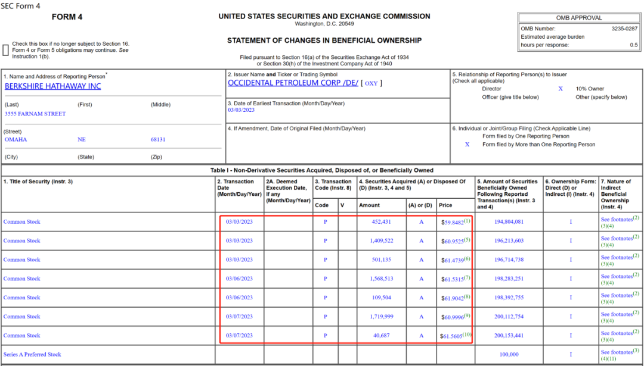Click footnote (9) next to price $60.9996
The height and width of the screenshot is (366, 644).
point(467,315)
